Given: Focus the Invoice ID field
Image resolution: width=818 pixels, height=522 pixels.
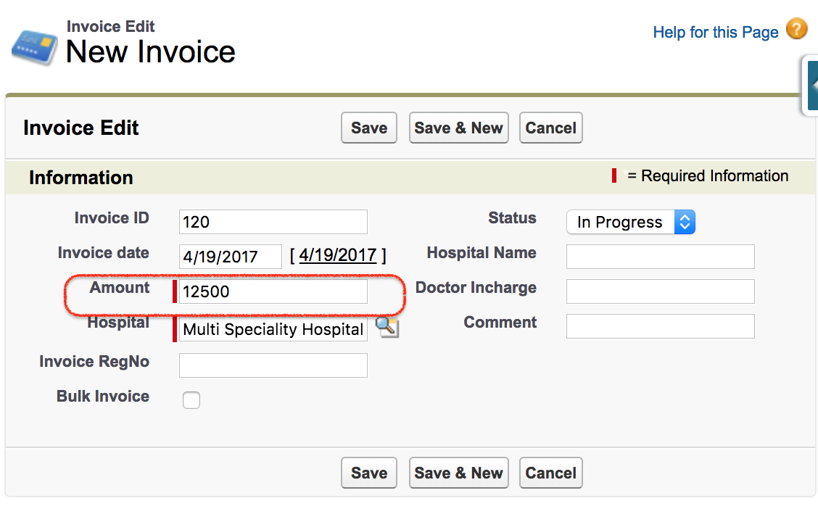Looking at the screenshot, I should 273,222.
